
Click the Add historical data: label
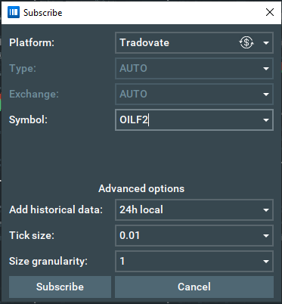click(x=56, y=209)
